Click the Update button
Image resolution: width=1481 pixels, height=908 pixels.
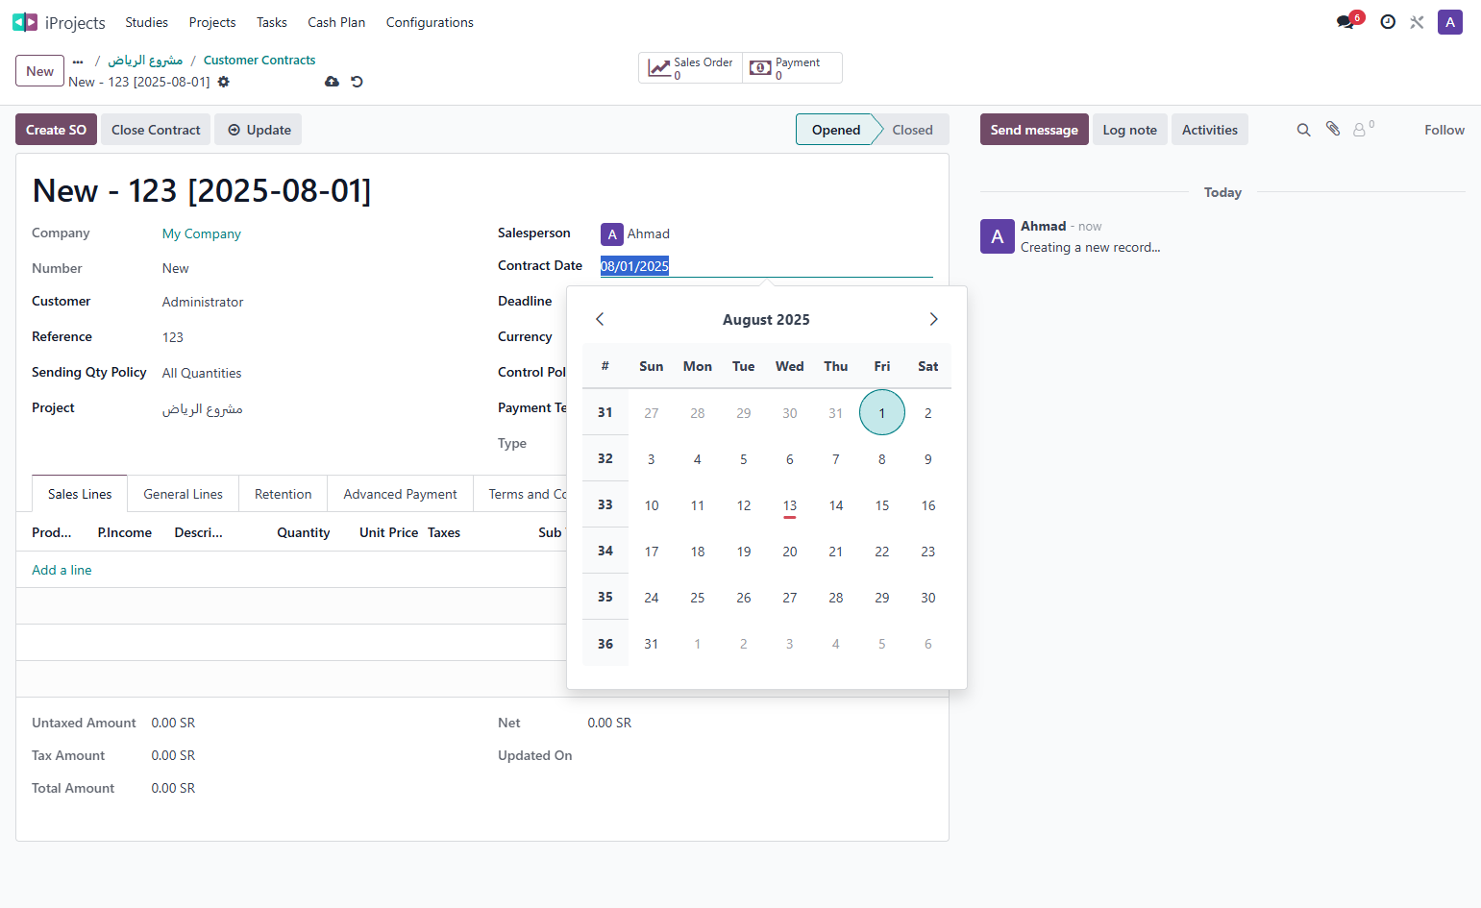(259, 130)
